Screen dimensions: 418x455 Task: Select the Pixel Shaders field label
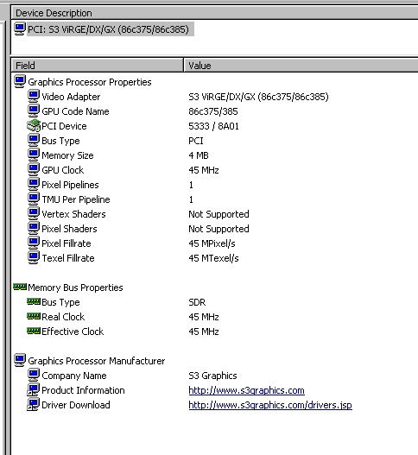pyautogui.click(x=69, y=229)
